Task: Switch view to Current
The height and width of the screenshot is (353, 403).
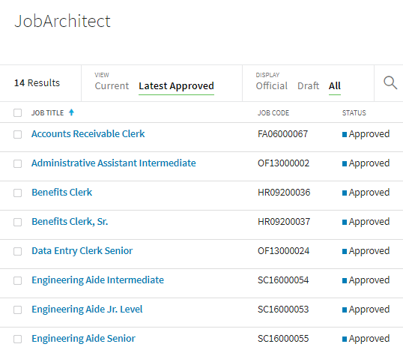Action: pyautogui.click(x=112, y=86)
